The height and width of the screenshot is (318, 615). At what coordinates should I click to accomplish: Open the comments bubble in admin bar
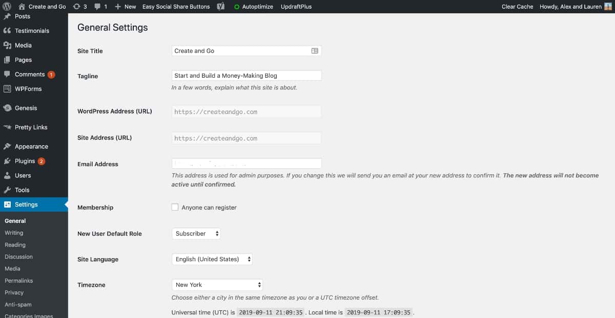click(x=98, y=7)
